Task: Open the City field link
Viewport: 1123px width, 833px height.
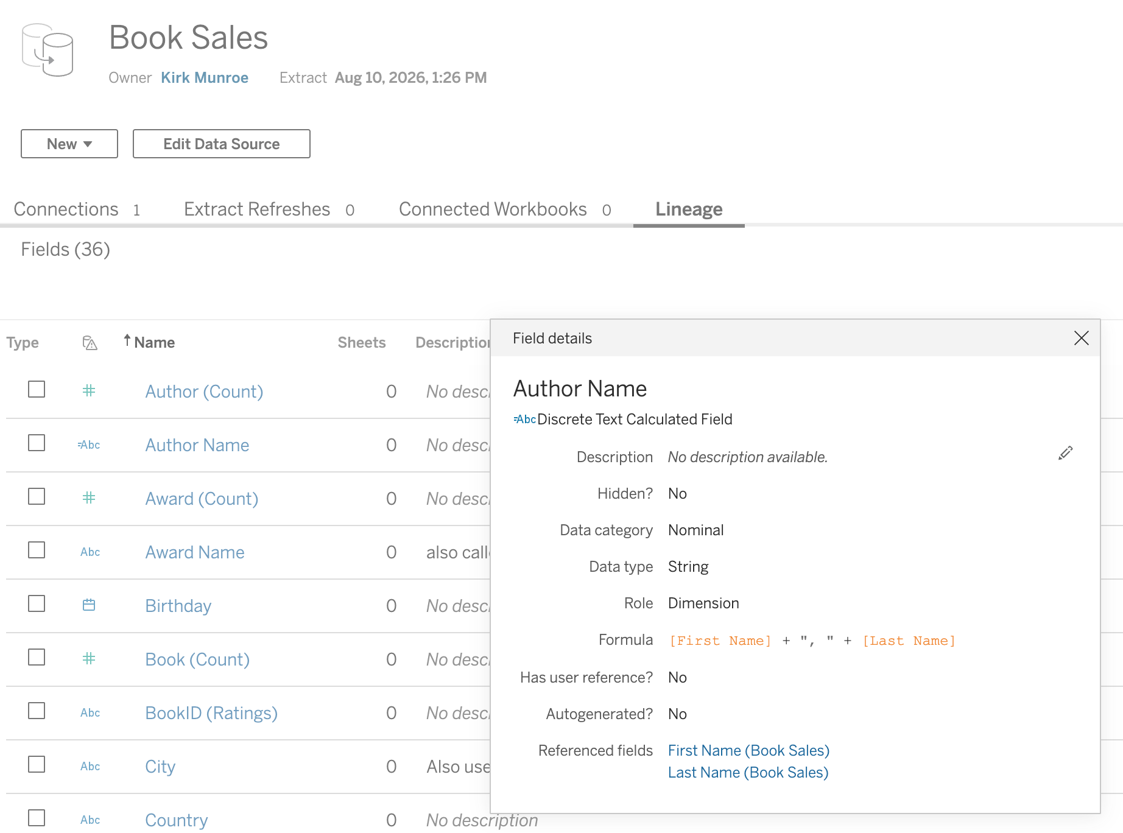Action: pos(160,767)
